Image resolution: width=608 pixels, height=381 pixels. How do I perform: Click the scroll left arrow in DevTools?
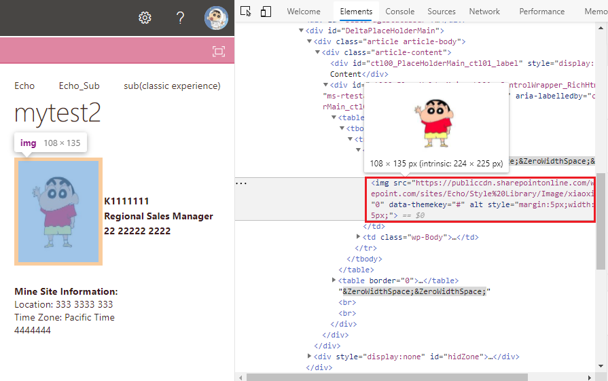(x=240, y=378)
